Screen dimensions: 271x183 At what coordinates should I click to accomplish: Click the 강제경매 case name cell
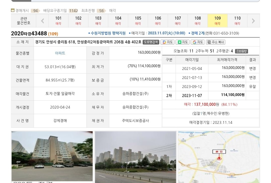60,121
